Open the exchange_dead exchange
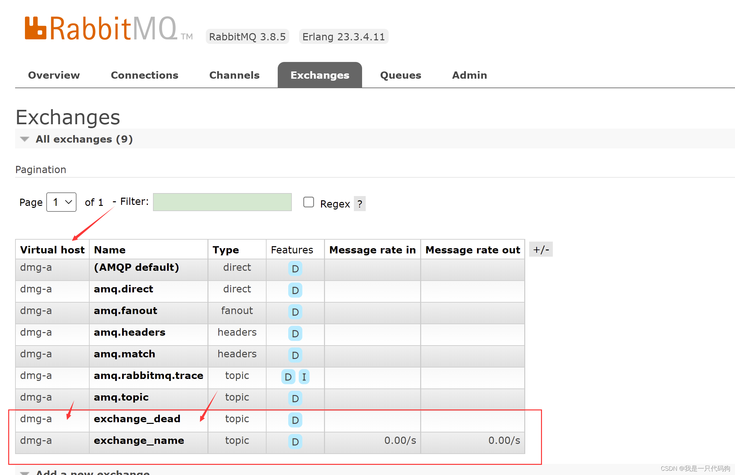735x475 pixels. 137,419
